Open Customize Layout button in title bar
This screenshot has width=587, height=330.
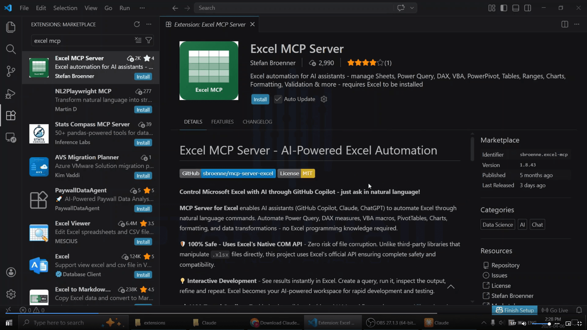pos(492,8)
